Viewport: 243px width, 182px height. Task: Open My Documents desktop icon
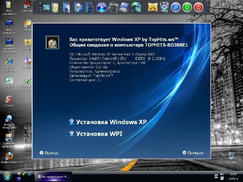click(x=9, y=8)
